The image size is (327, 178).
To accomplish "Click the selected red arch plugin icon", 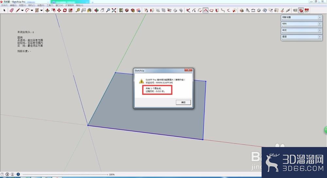I will click(206, 10).
